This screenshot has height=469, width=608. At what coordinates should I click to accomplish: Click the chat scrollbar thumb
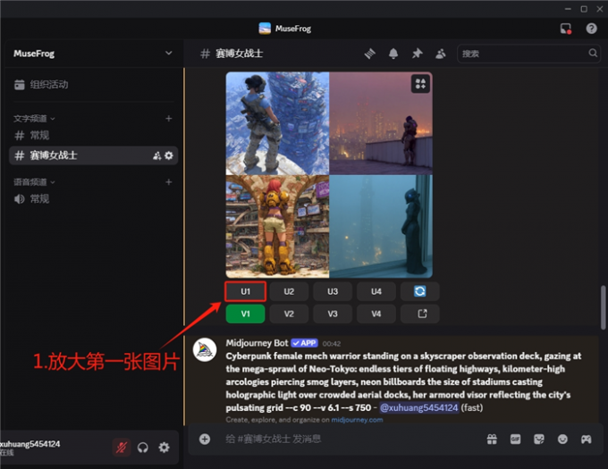[603, 308]
